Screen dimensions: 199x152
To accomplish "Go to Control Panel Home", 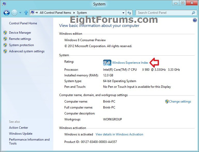I will pyautogui.click(x=23, y=23).
